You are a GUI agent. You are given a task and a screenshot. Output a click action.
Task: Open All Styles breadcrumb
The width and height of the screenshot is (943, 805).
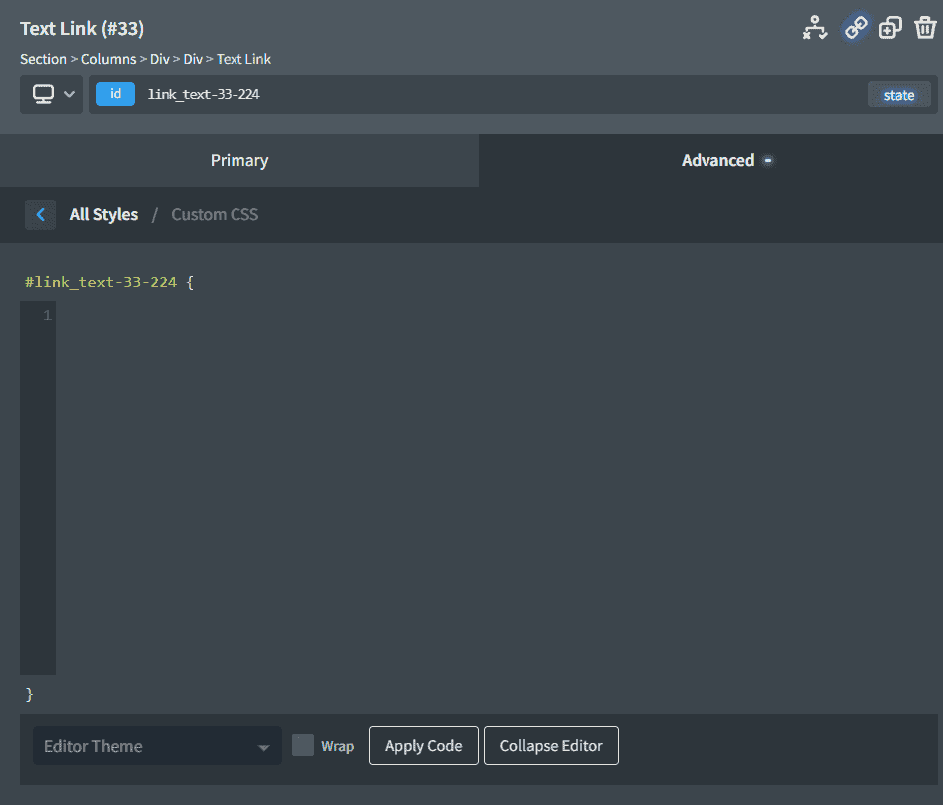[104, 214]
